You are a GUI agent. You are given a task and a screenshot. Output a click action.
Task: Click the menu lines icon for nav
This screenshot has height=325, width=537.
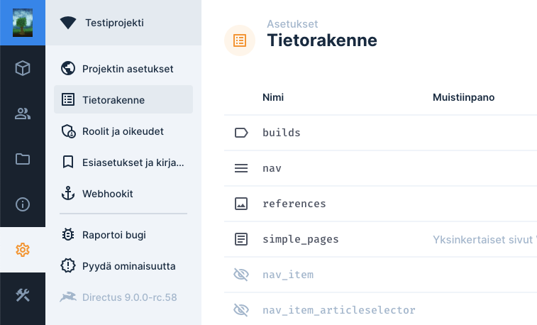pos(241,168)
